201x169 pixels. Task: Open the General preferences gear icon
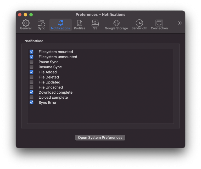[x=26, y=23]
